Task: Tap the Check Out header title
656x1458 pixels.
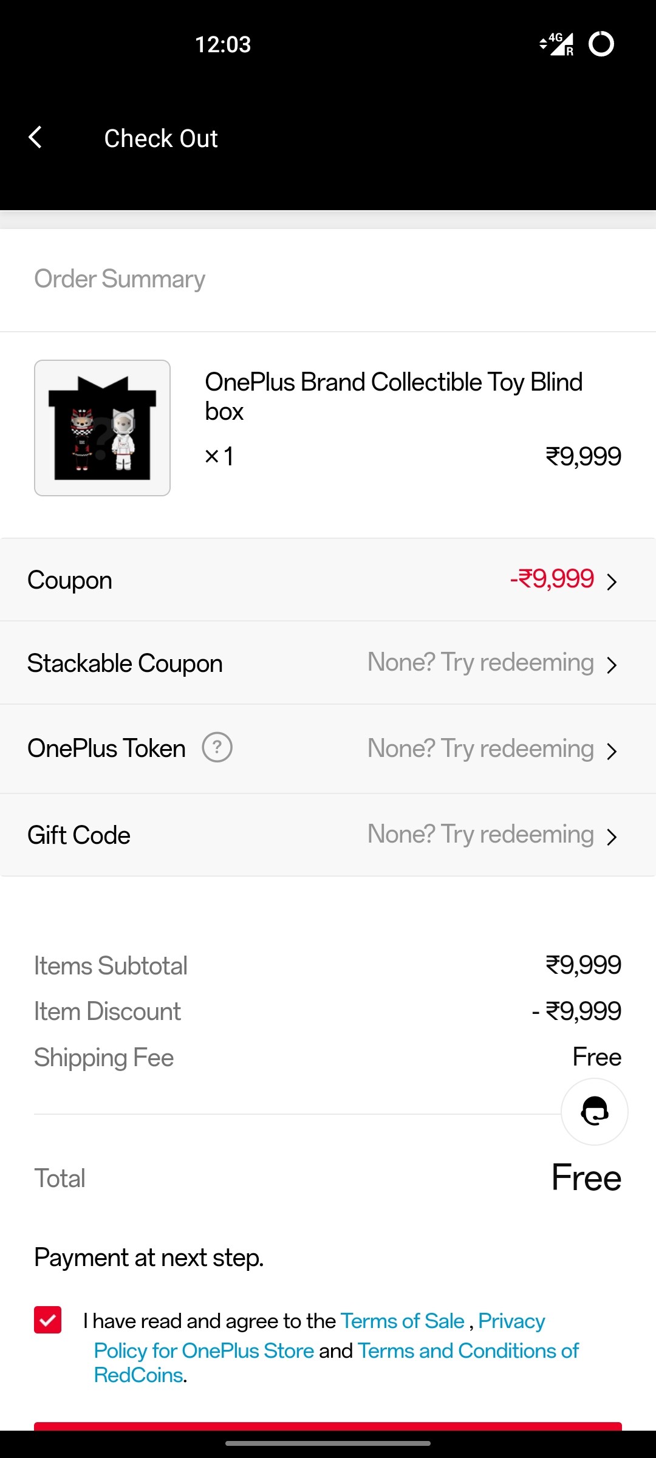Action: tap(160, 138)
